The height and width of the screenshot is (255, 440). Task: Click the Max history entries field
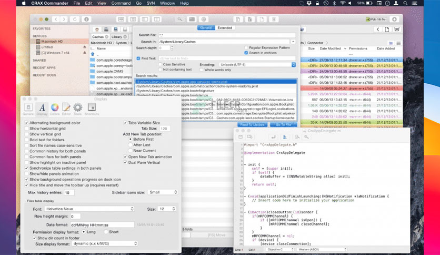click(x=69, y=192)
